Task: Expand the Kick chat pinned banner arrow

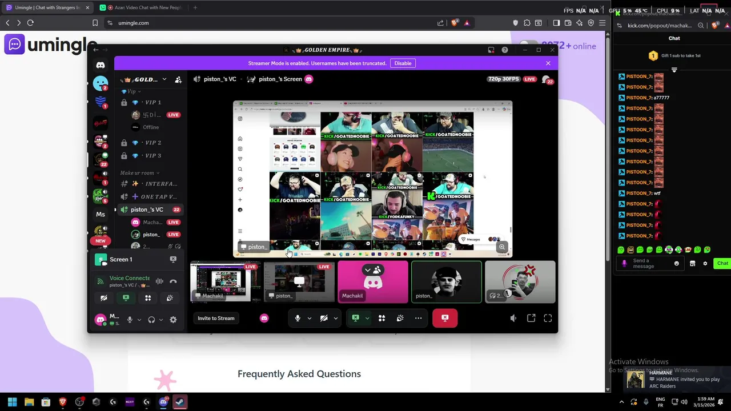Action: coord(674,70)
